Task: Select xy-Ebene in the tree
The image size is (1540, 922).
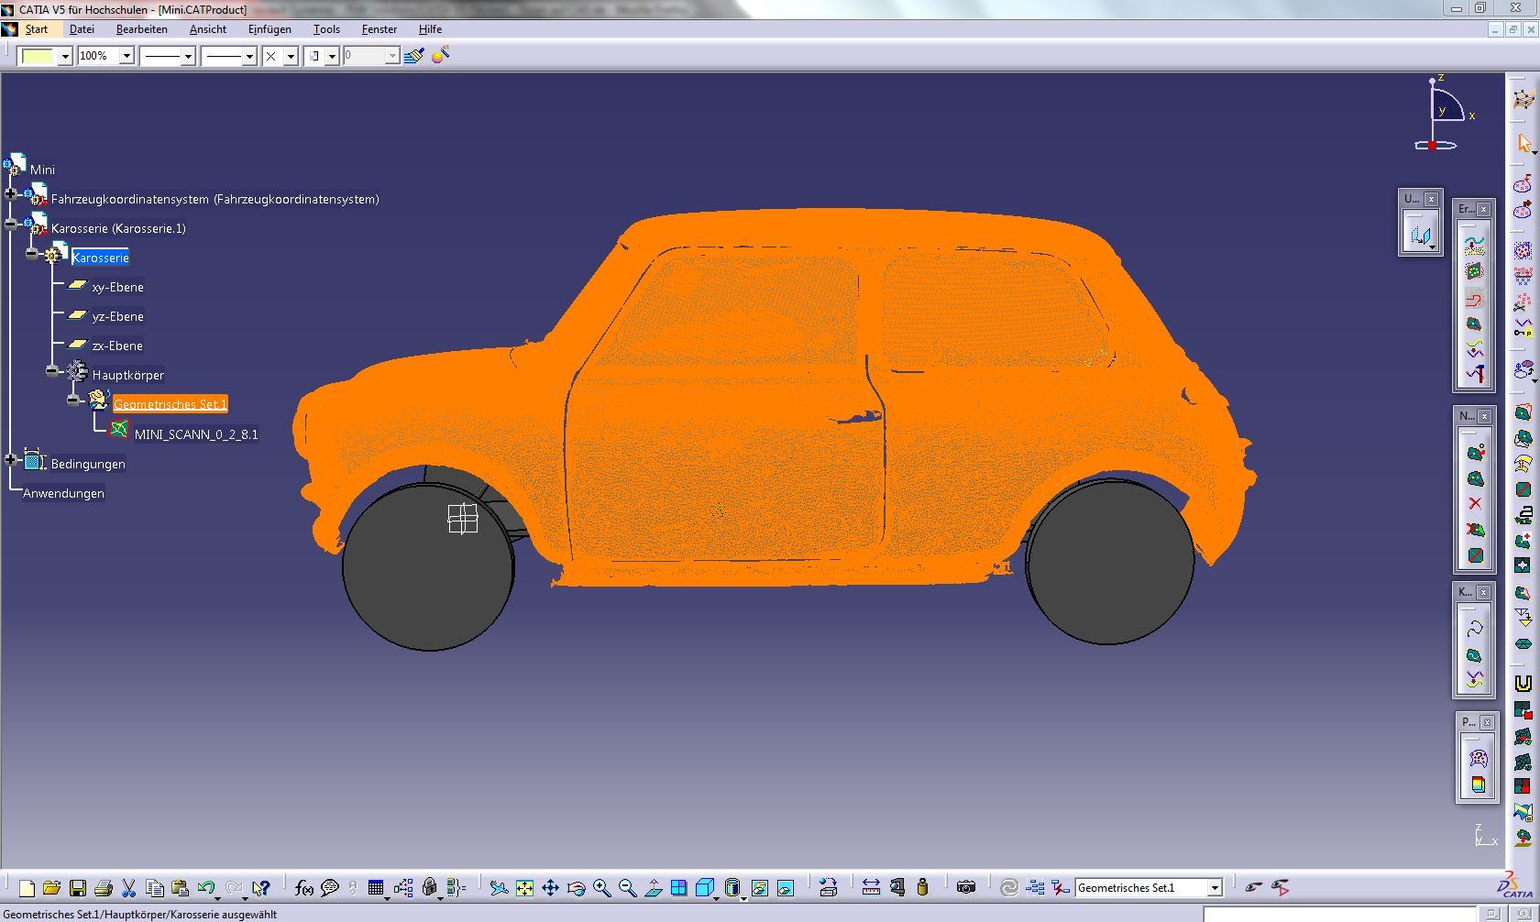Action: (x=117, y=287)
